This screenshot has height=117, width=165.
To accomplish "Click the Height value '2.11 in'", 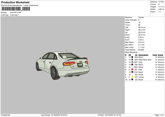I will coord(161,7).
